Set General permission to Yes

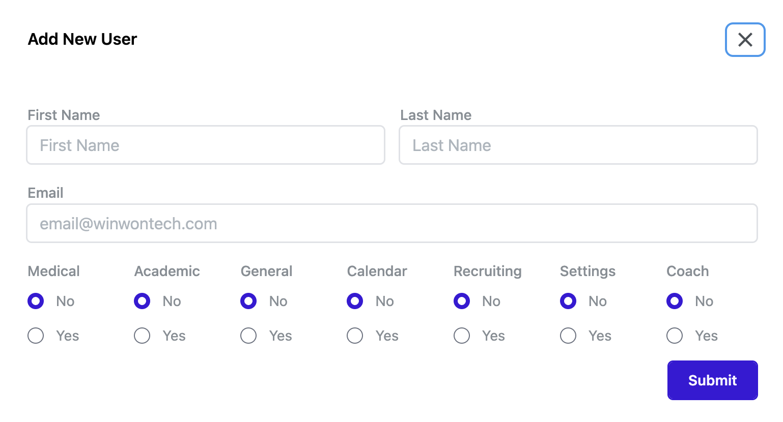(x=248, y=336)
